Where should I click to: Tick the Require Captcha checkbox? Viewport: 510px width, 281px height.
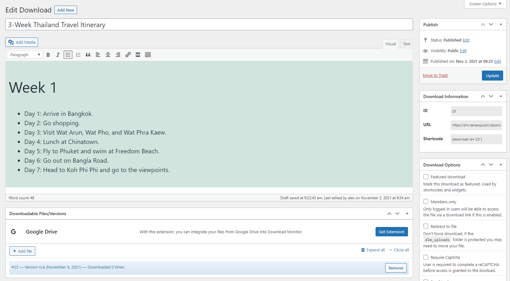click(x=426, y=257)
